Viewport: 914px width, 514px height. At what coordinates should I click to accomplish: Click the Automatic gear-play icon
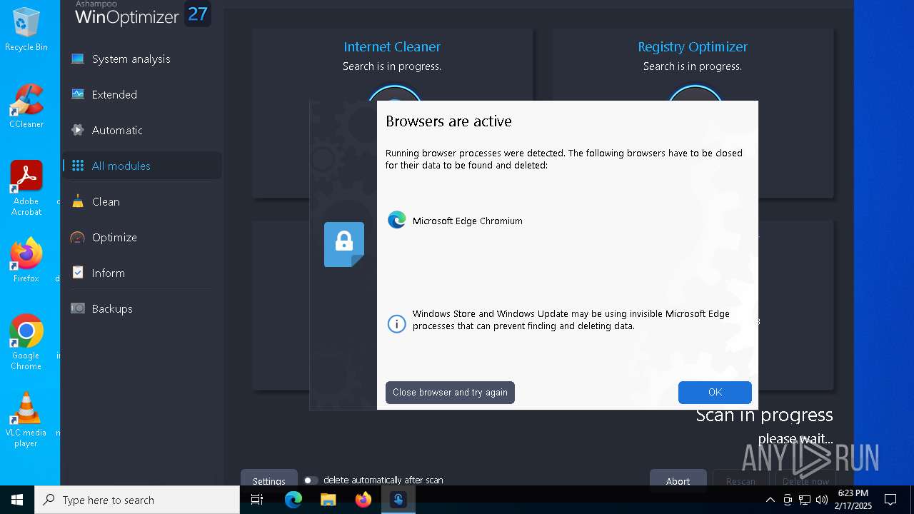click(x=78, y=130)
